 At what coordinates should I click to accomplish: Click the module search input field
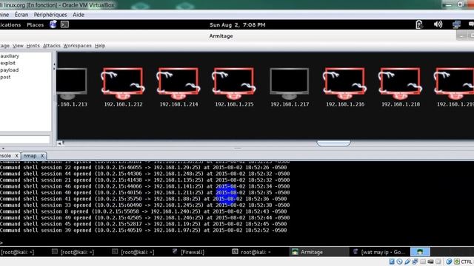point(24,140)
